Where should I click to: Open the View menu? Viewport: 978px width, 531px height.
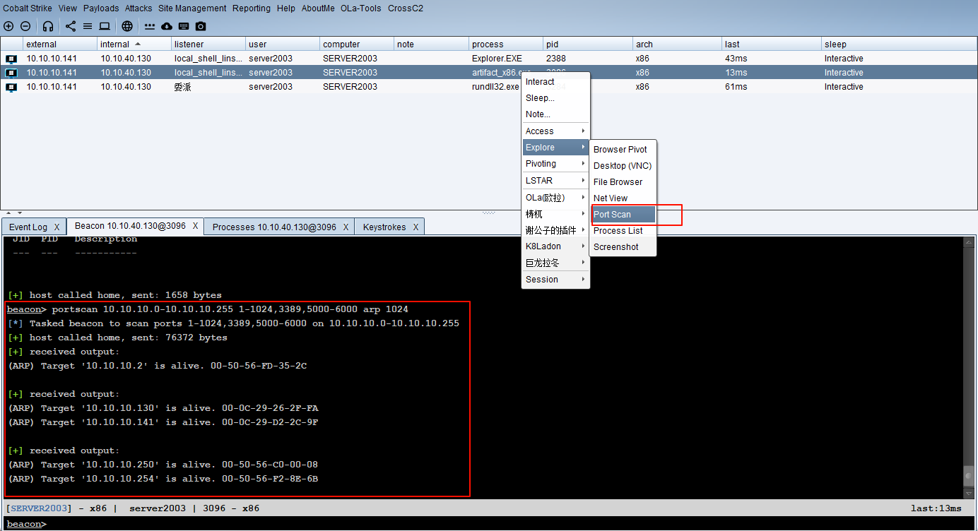(x=68, y=8)
